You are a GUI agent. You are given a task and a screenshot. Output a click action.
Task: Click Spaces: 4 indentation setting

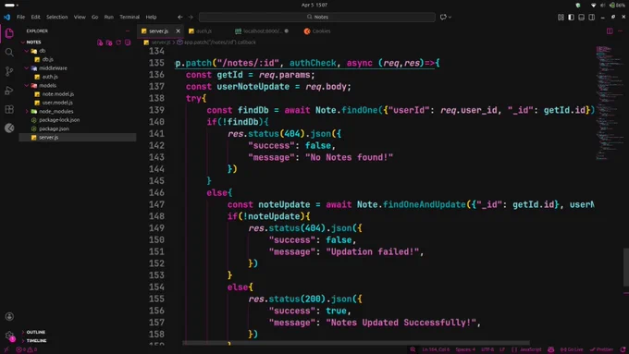point(465,349)
